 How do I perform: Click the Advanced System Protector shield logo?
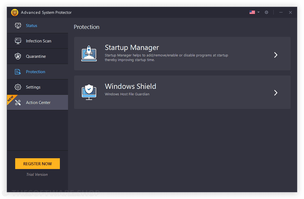click(15, 12)
